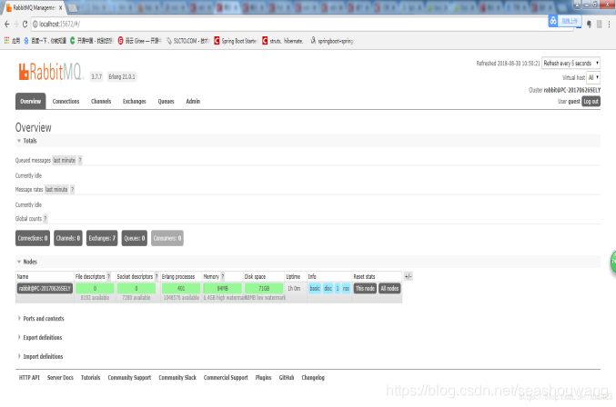Viewport: 616px width, 407px height.
Task: Click the help icon next to Global counts
Action: (45, 218)
